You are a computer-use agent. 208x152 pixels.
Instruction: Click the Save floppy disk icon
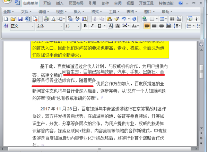[x=20, y=19]
